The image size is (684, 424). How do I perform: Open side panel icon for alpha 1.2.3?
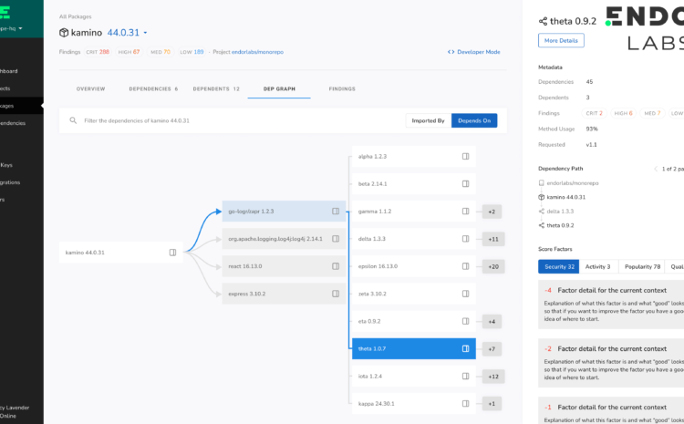[x=465, y=156]
